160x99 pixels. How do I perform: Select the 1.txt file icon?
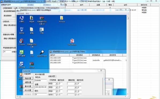[32, 53]
